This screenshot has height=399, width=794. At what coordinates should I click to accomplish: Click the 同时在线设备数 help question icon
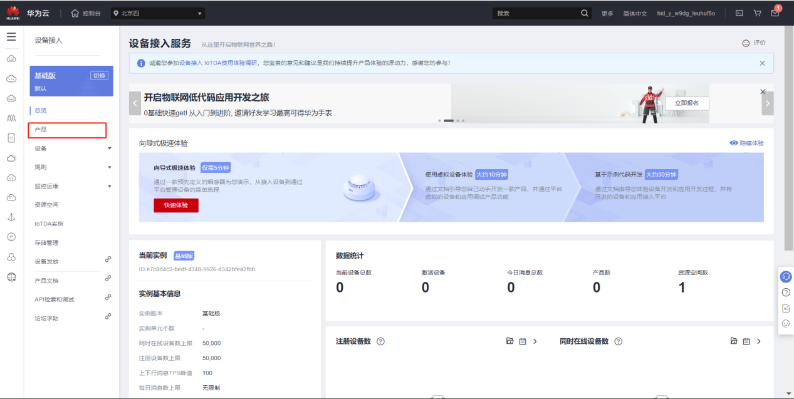(x=619, y=341)
